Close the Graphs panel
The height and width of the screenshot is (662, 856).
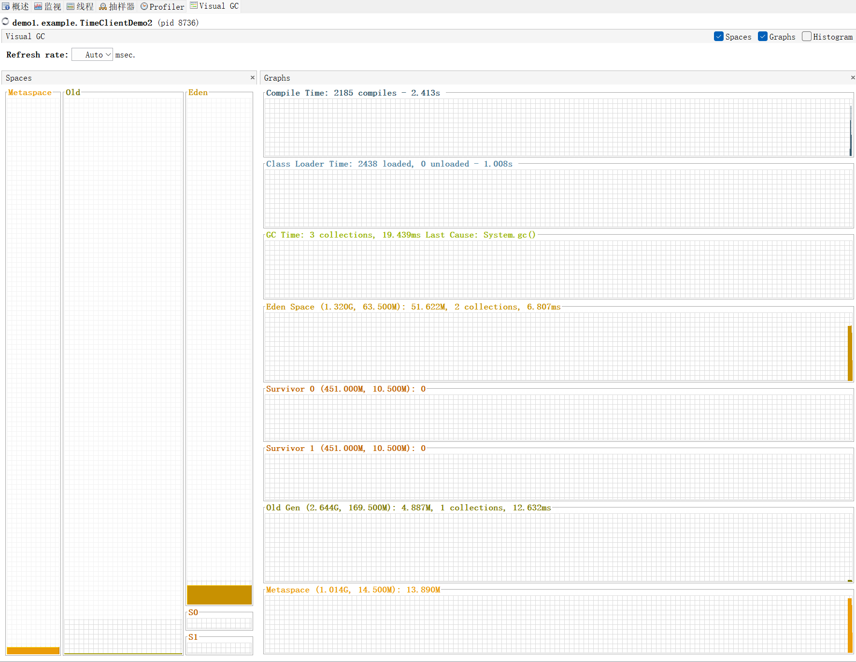[x=853, y=77]
